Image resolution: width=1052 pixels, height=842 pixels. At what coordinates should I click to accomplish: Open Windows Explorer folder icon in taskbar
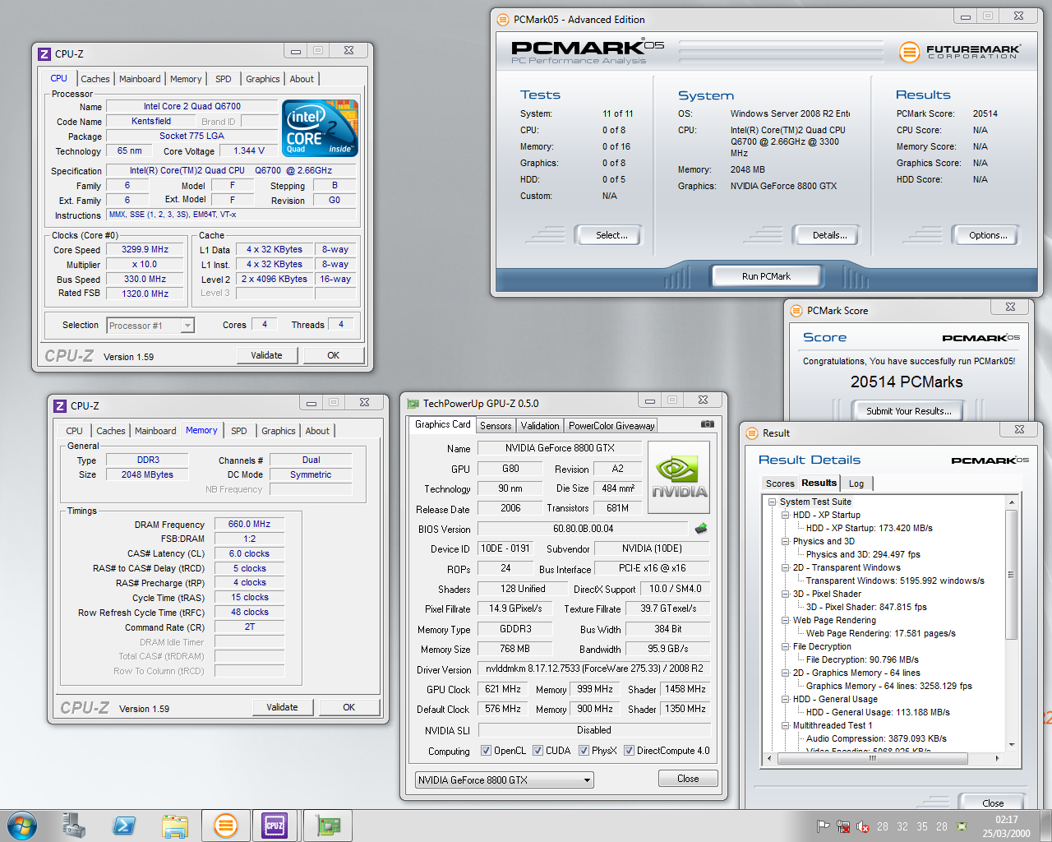pos(175,826)
